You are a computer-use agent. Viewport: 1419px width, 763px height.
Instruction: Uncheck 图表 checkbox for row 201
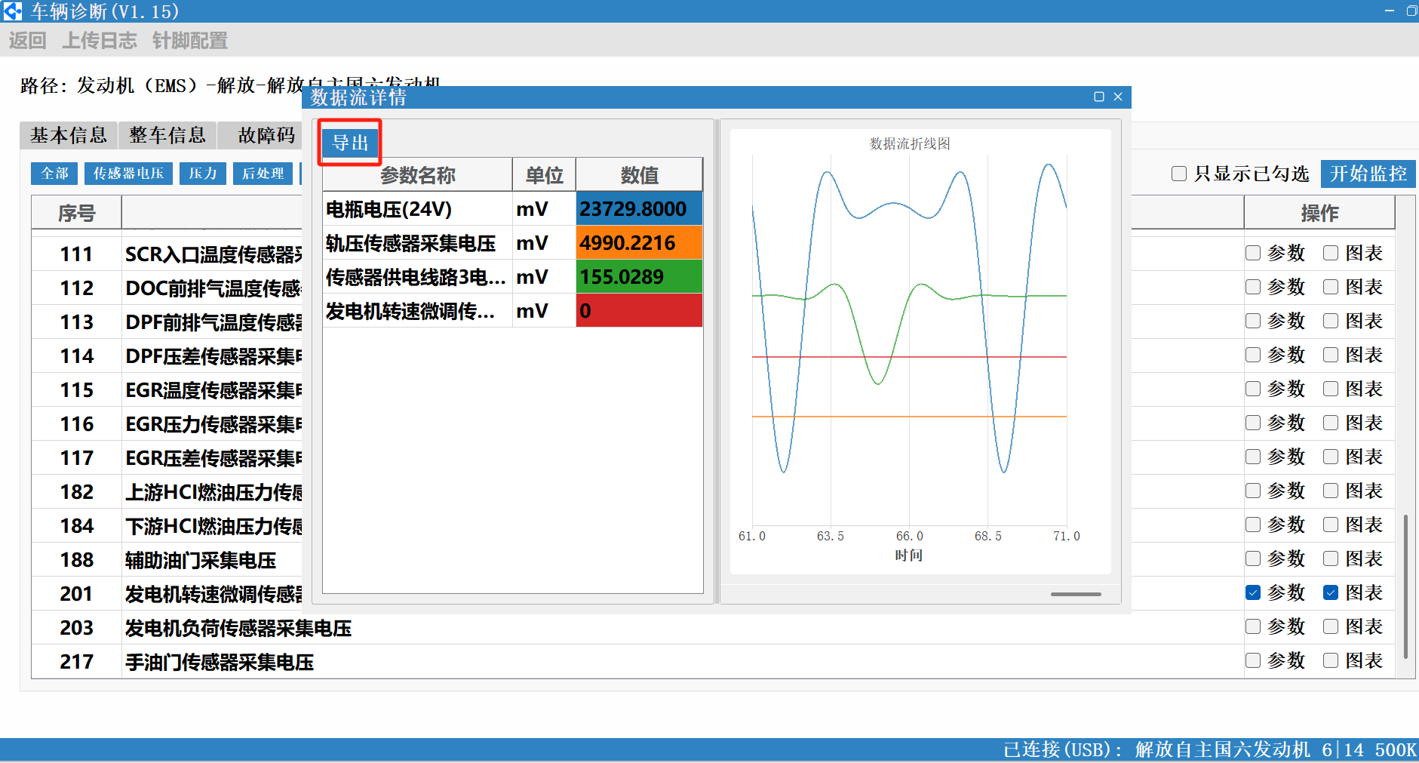[x=1331, y=592]
